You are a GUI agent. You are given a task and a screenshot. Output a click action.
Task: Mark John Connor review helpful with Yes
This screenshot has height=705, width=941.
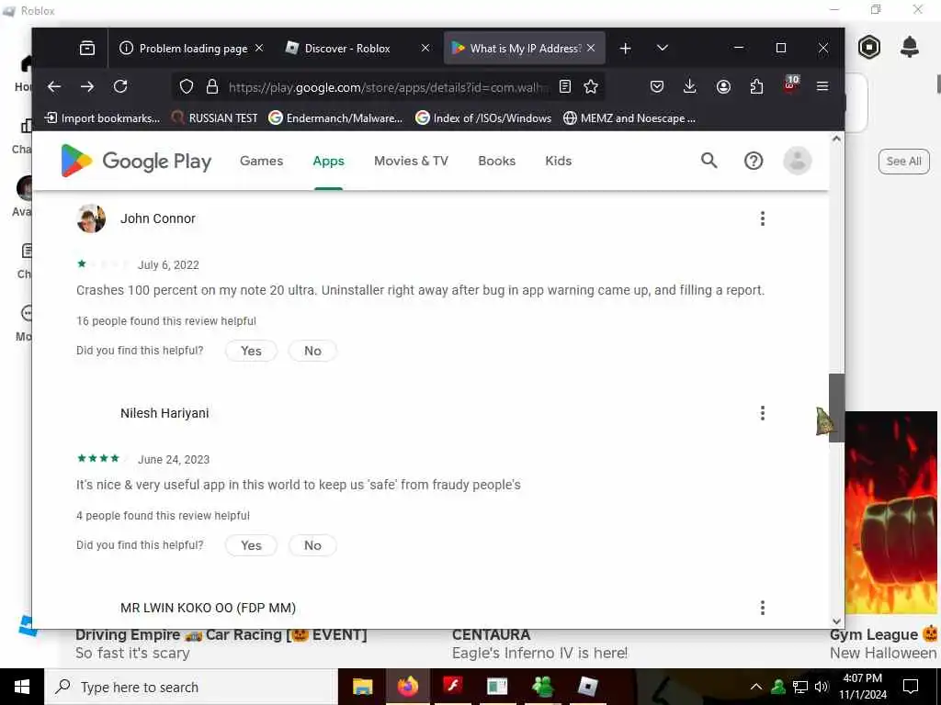251,351
